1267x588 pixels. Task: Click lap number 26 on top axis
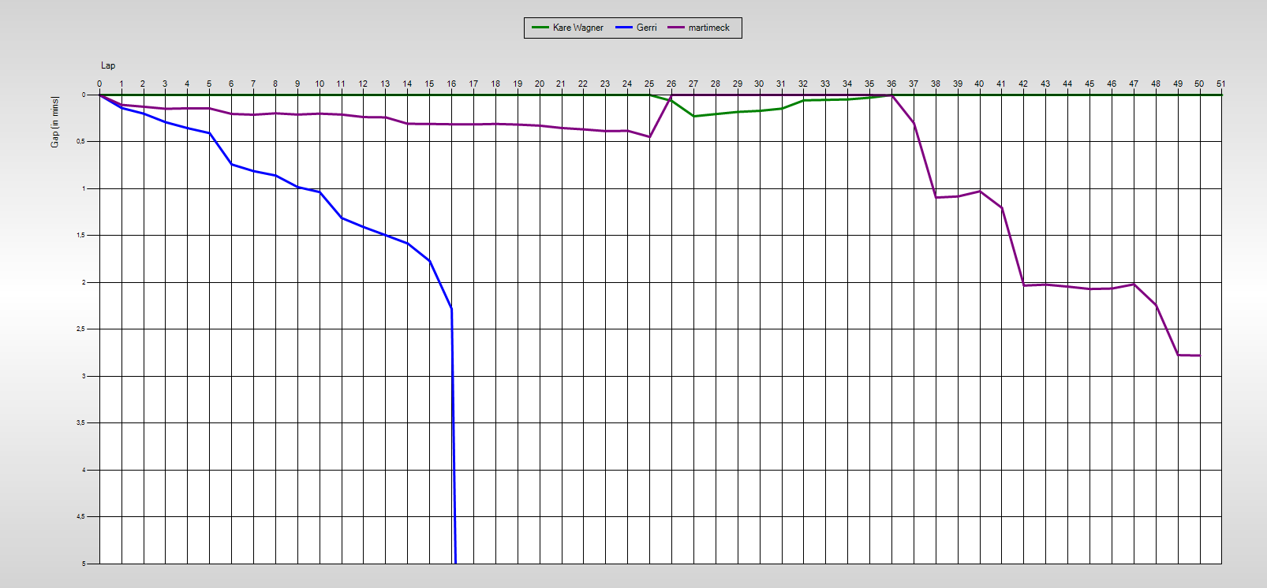[671, 84]
